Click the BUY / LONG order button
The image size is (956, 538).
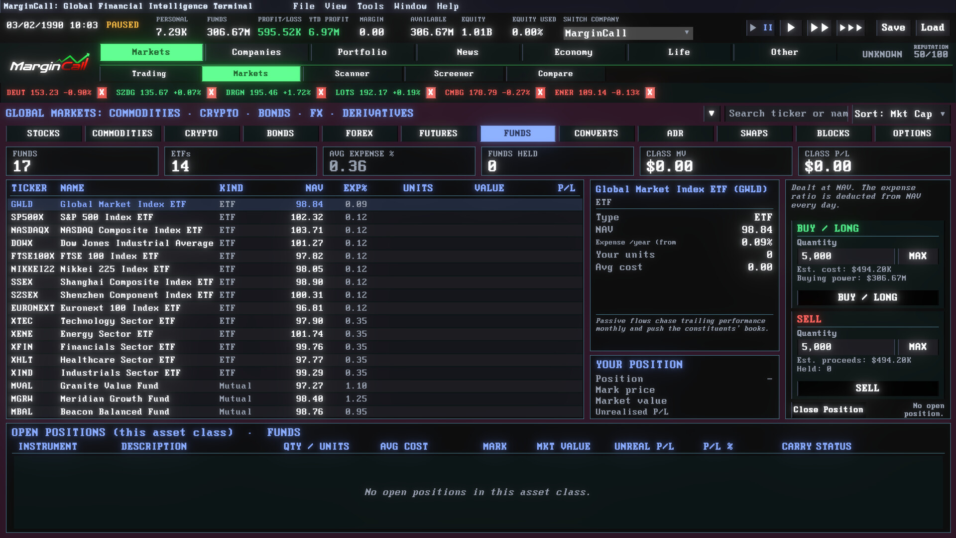click(867, 297)
